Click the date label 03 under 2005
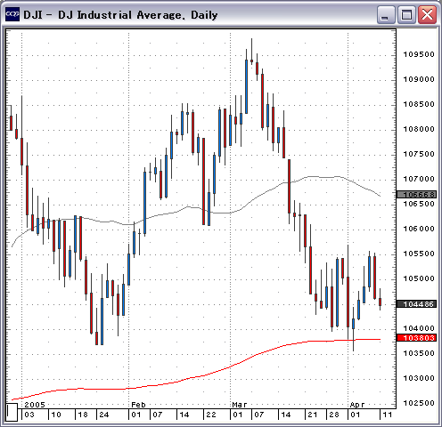Viewport: 442px width, 427px height. [x=29, y=415]
